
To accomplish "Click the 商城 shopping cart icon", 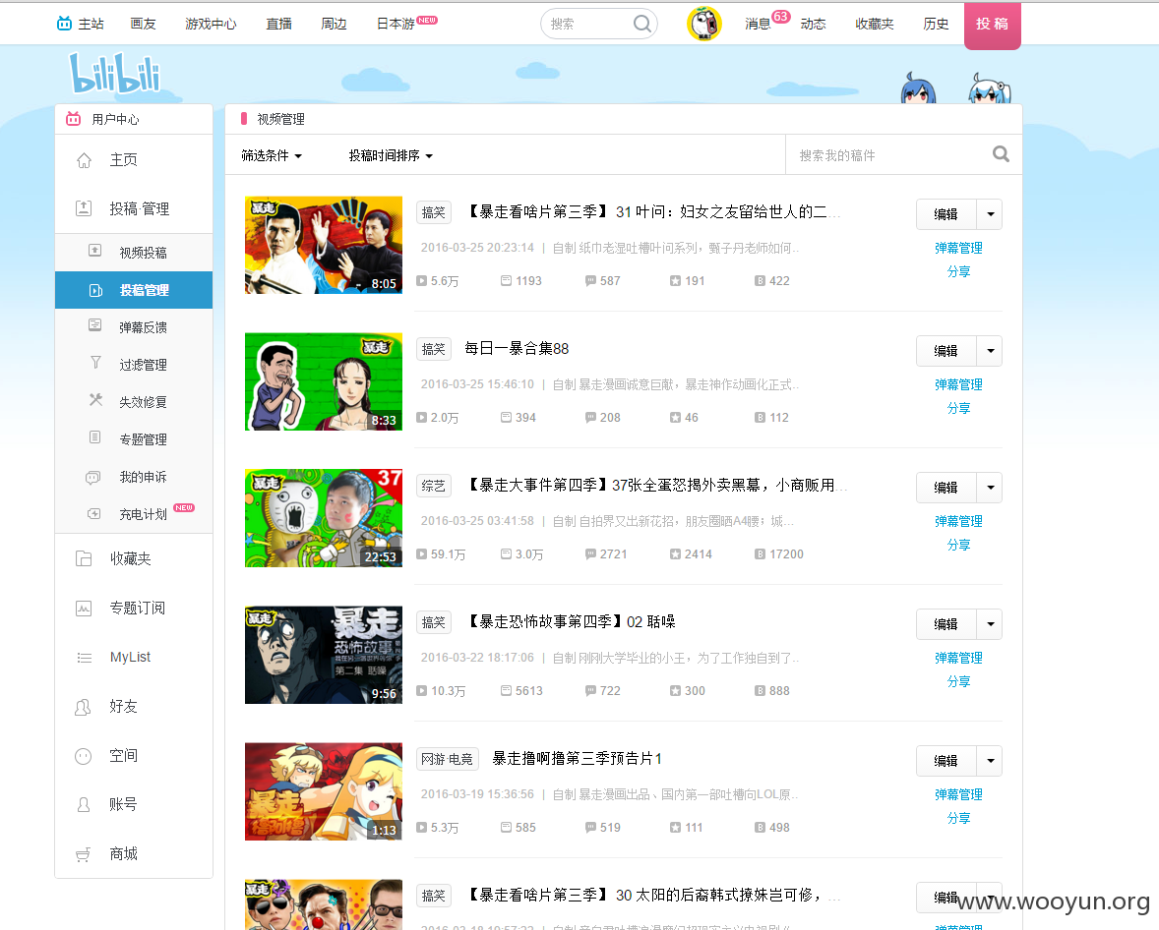I will click(x=83, y=854).
